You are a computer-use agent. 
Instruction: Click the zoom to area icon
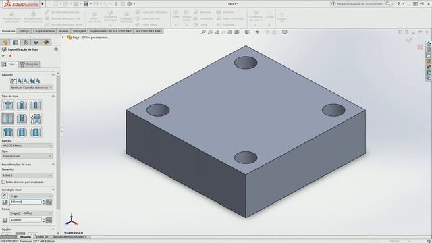[210, 32]
